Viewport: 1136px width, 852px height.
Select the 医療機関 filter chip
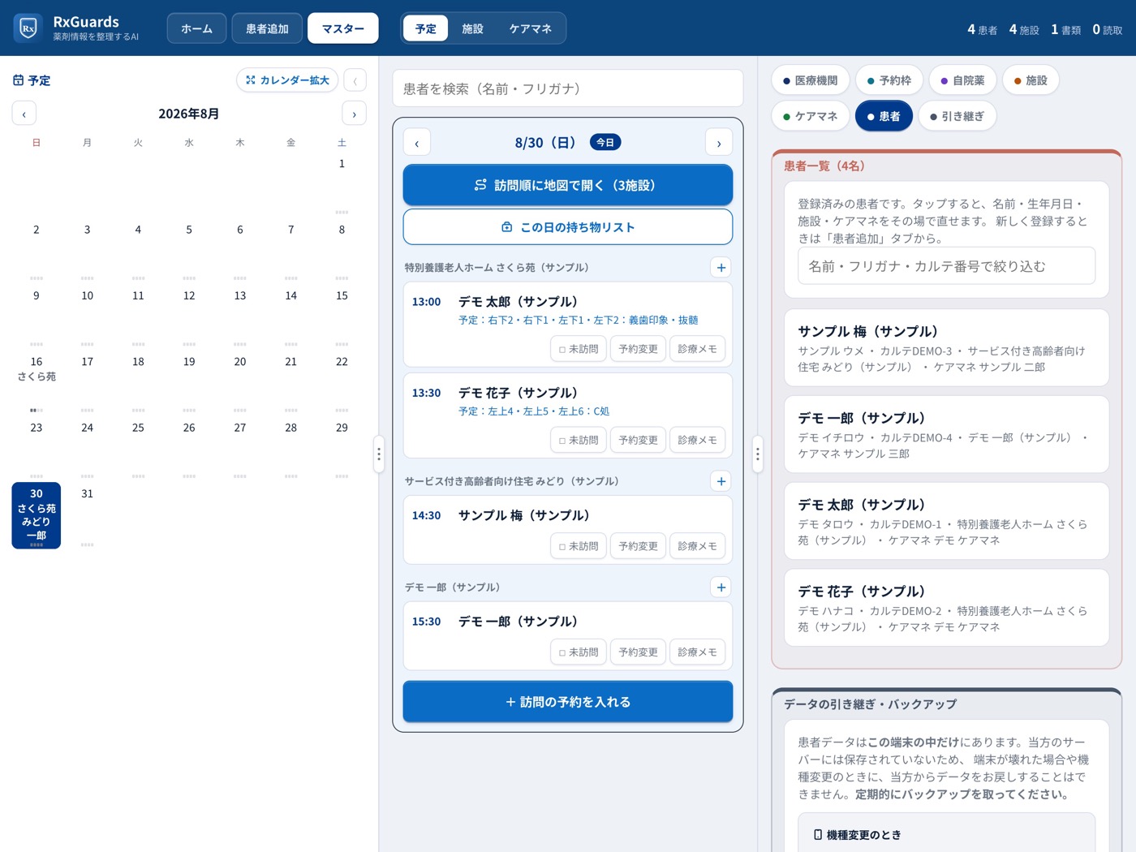(x=810, y=80)
